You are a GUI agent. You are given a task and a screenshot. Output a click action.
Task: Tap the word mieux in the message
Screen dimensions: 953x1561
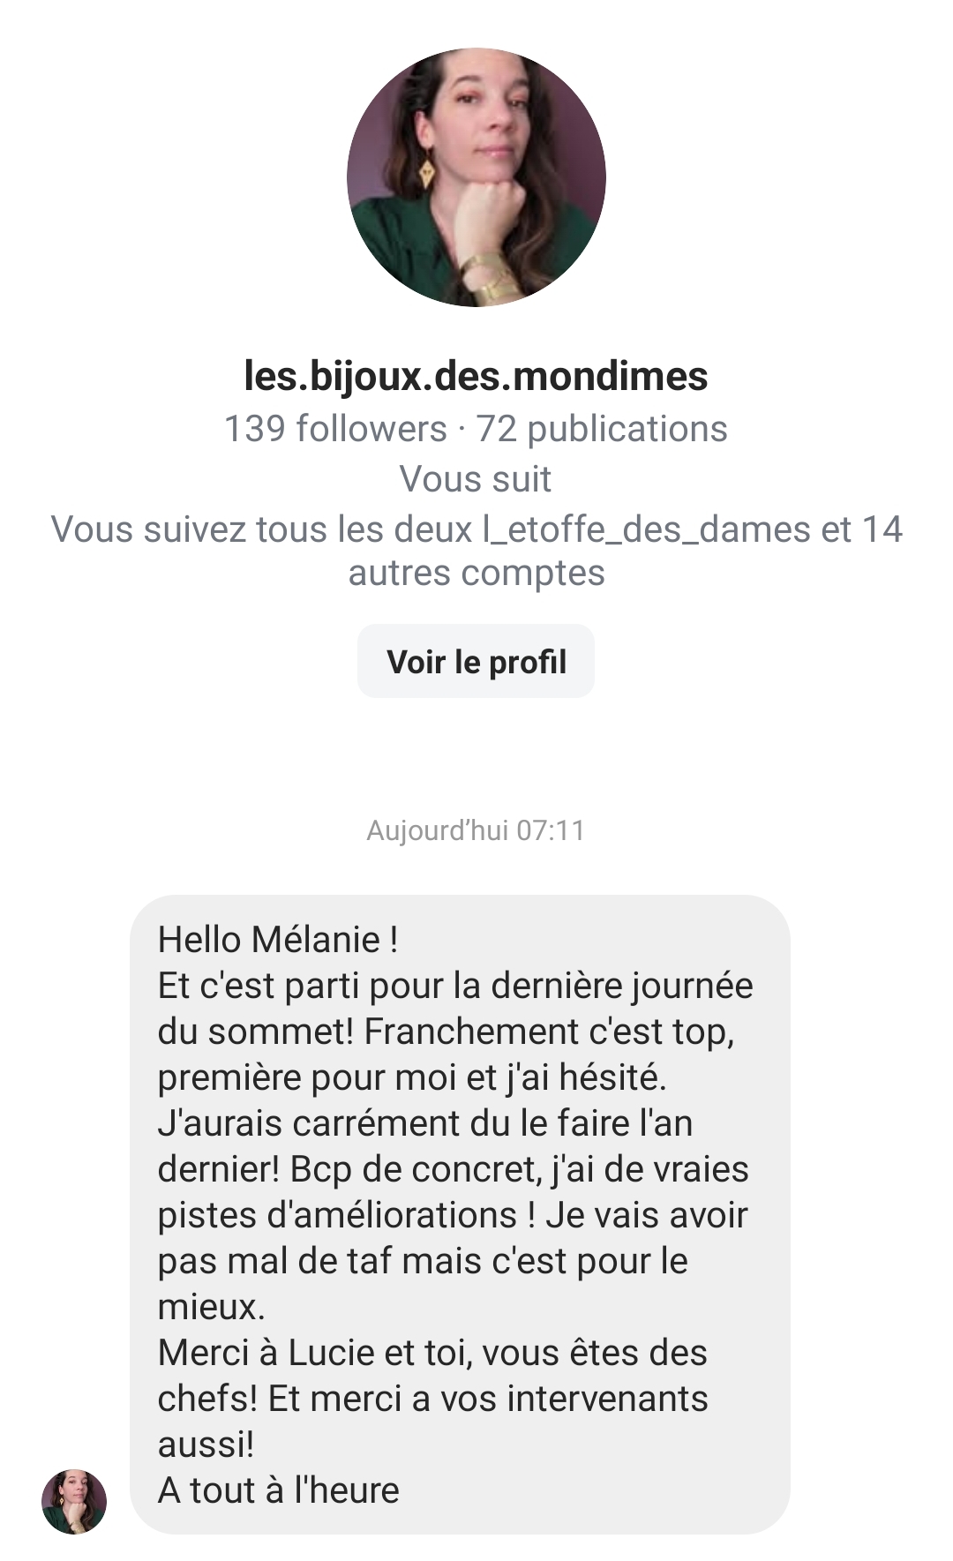[211, 1307]
